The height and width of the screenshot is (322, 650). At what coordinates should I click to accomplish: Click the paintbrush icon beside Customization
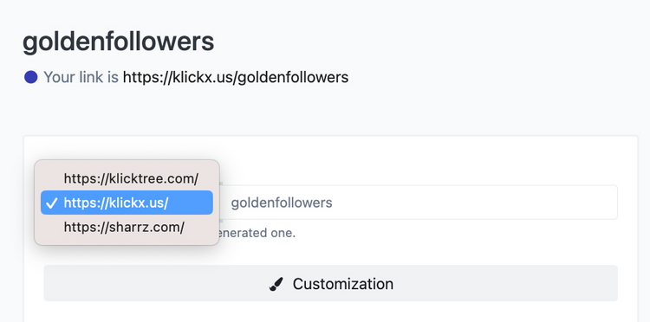[x=276, y=284]
